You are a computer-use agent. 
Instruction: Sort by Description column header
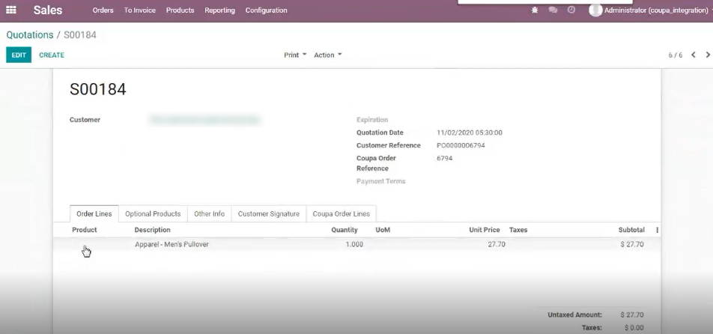tap(152, 230)
